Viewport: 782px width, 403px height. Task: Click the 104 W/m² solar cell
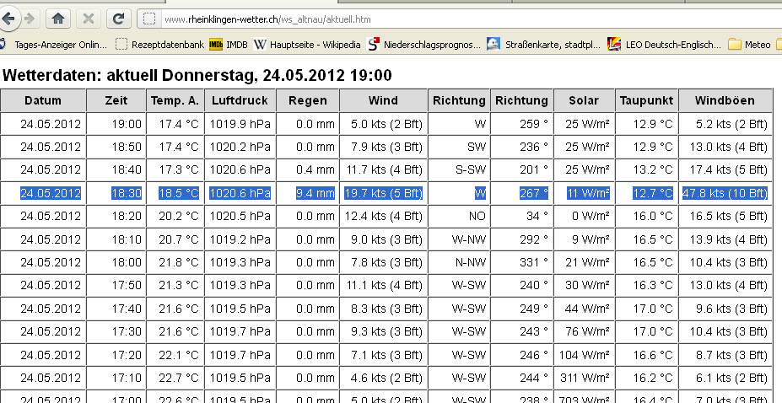584,355
